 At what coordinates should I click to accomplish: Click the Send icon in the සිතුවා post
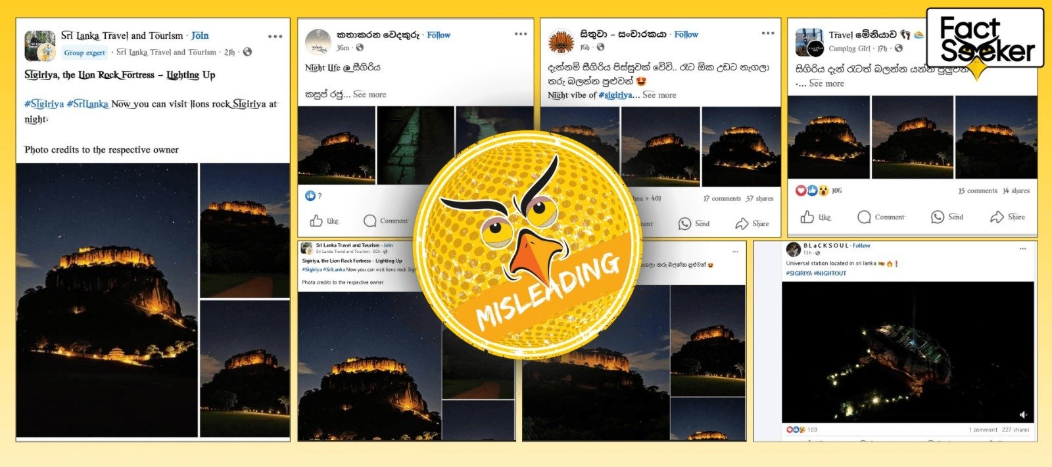(684, 224)
